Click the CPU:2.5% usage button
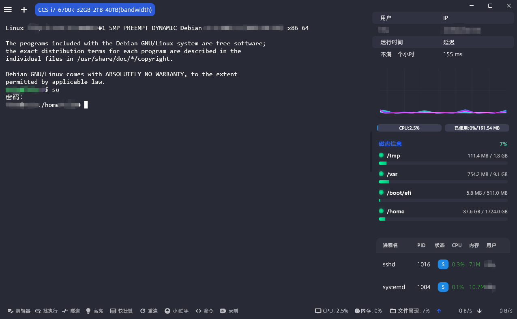Viewport: 517px width, 319px height. (409, 128)
